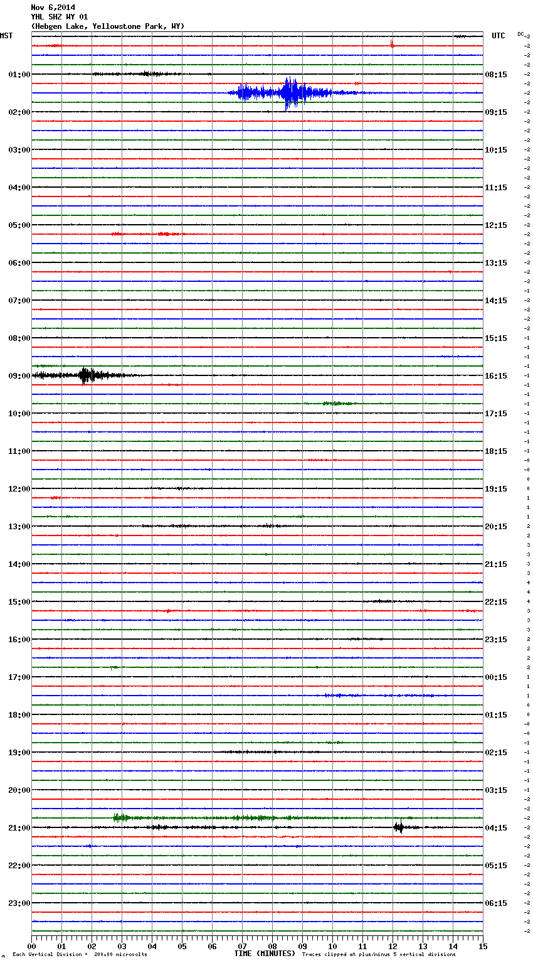Click the 16:15 UTC time label
This screenshot has width=533, height=963.
coord(496,376)
